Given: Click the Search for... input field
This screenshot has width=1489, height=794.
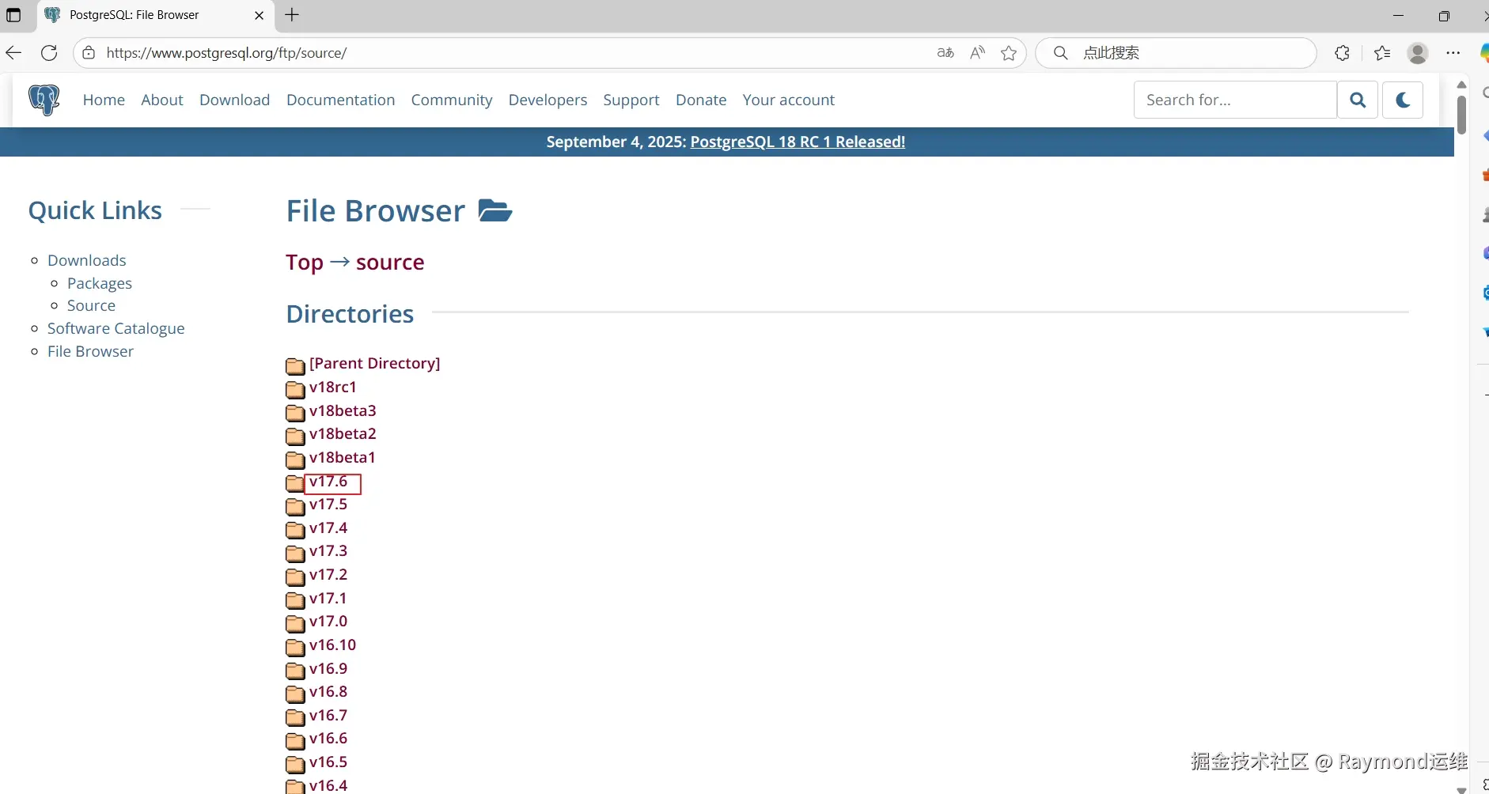Looking at the screenshot, I should 1235,100.
